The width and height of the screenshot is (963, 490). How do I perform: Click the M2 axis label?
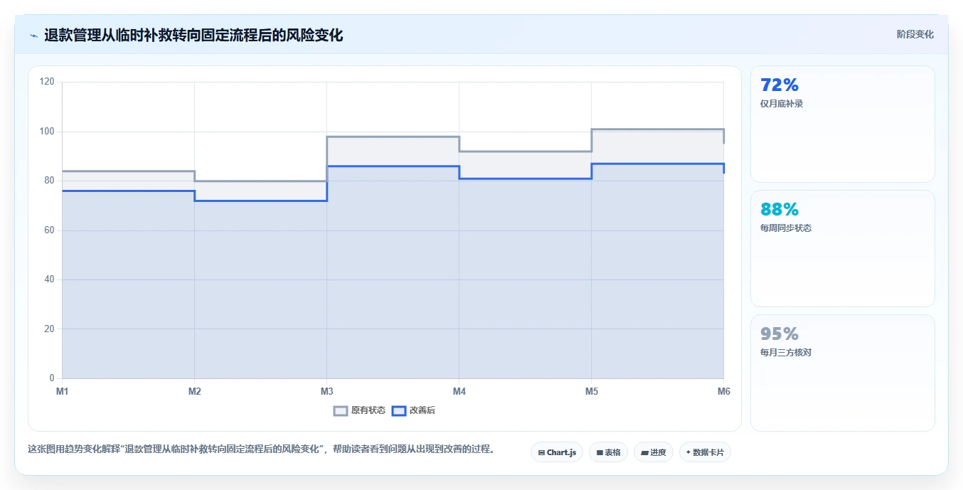(194, 391)
